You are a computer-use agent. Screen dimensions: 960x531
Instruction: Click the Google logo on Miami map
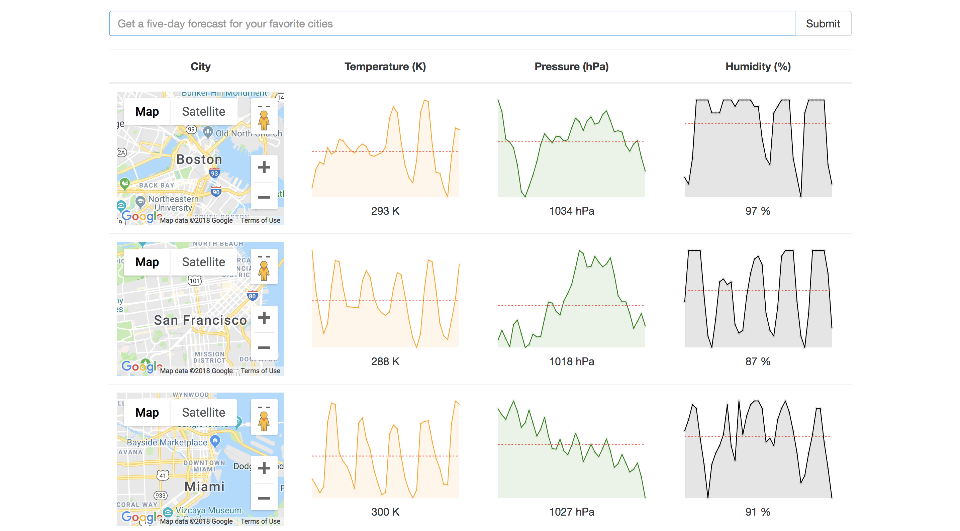point(141,517)
